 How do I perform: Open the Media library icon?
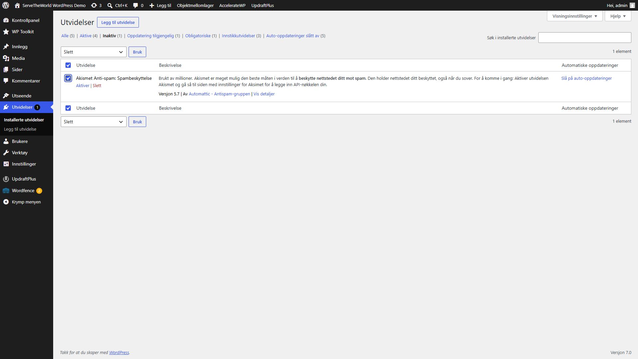click(x=6, y=58)
